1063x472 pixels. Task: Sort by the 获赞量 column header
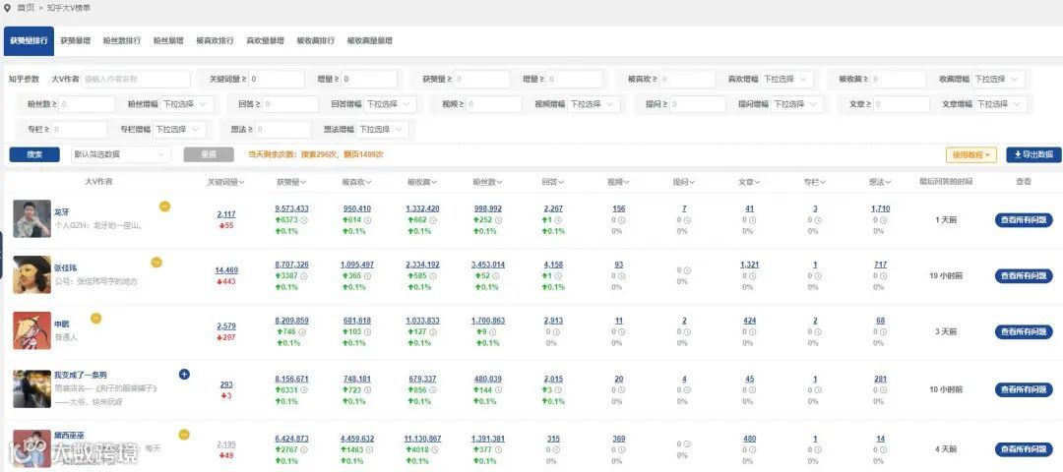click(x=291, y=182)
